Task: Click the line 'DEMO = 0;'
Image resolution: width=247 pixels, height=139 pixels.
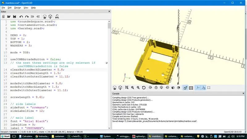Action: tap(18, 35)
